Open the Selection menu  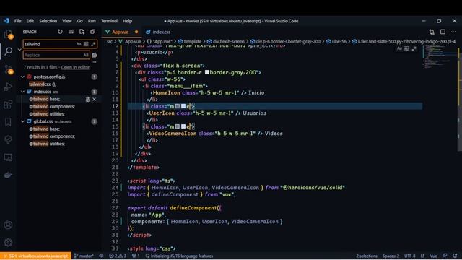(x=48, y=21)
